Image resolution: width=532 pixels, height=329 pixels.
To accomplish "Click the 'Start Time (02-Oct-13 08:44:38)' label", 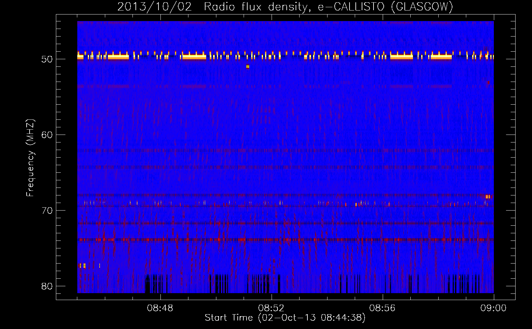I will pyautogui.click(x=285, y=318).
